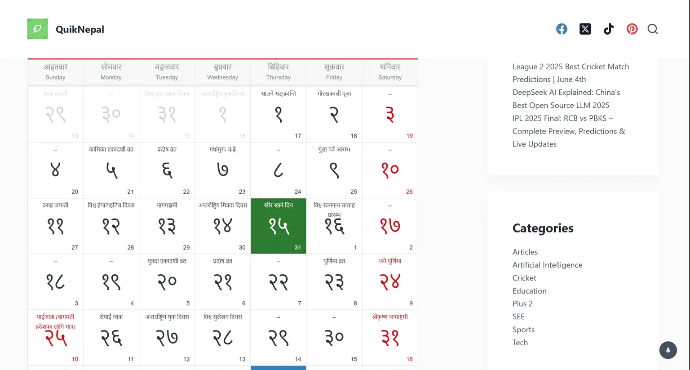Image resolution: width=690 pixels, height=370 pixels.
Task: Select the highlighted date १५ (Kheer Khane Din)
Action: 278,226
